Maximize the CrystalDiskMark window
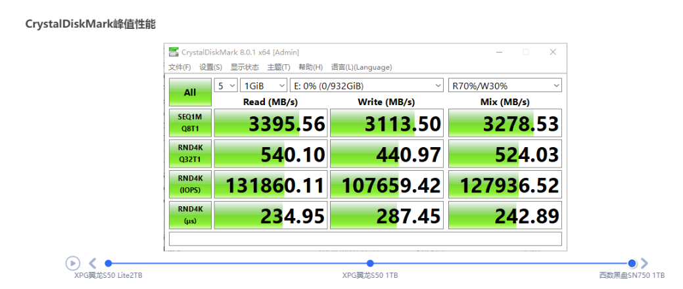 (x=526, y=53)
